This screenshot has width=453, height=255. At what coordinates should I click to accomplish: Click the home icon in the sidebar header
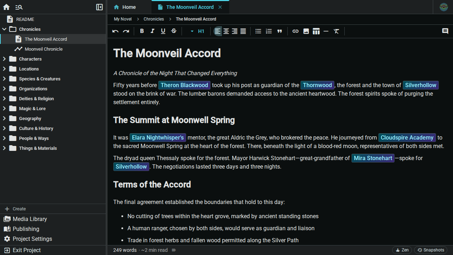tap(6, 7)
